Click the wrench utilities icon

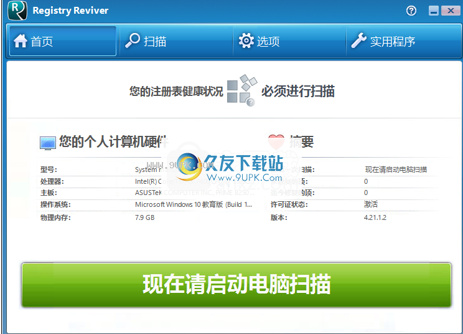359,41
